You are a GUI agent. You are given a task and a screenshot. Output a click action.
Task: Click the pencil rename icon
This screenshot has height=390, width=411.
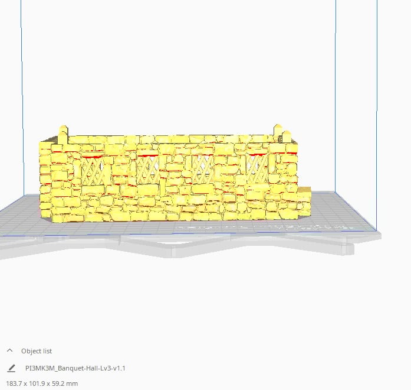11,368
